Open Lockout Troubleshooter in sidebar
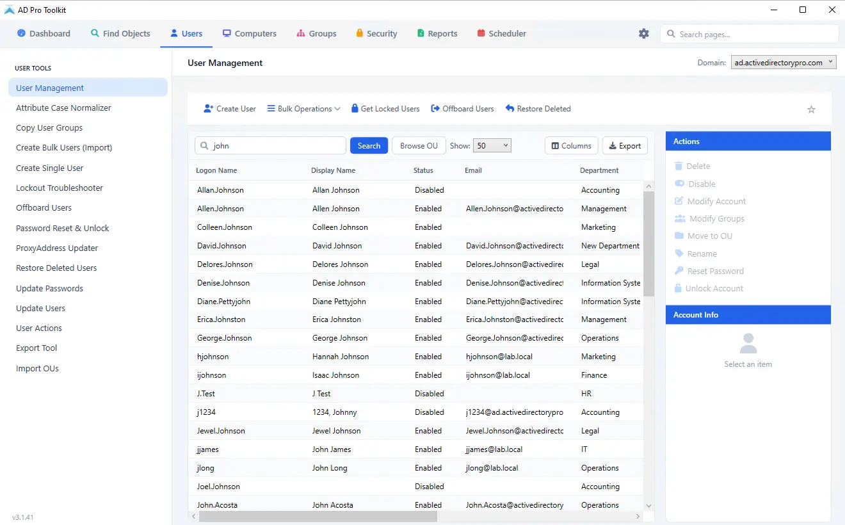The image size is (845, 525). pyautogui.click(x=88, y=188)
